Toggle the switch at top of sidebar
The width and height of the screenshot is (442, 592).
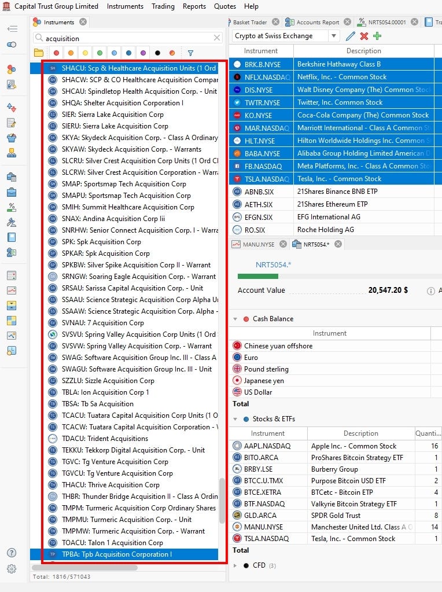point(12,45)
